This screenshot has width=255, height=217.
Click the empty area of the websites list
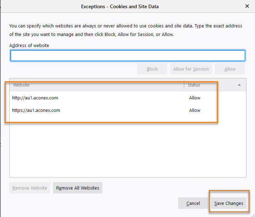[x=128, y=146]
